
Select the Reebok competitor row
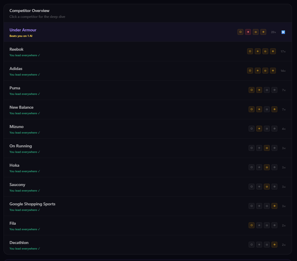coord(148,52)
